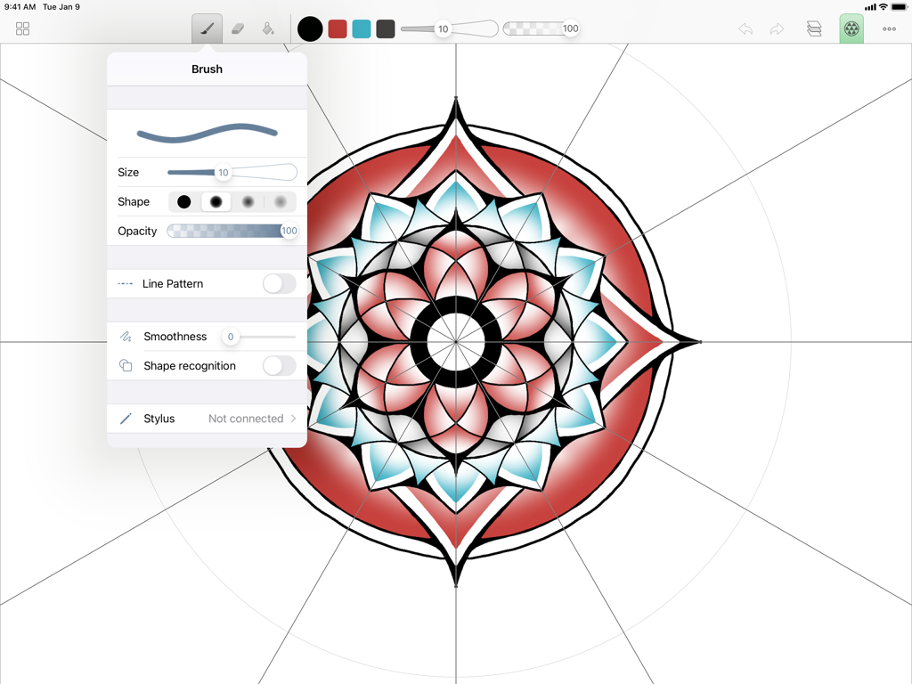The height and width of the screenshot is (684, 912).
Task: Open the more options menu
Action: tap(889, 28)
